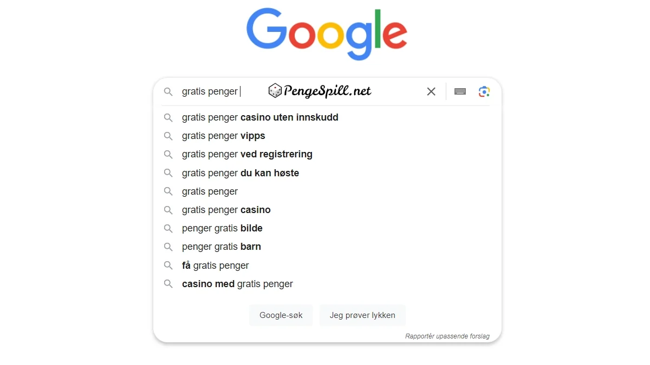
Task: Click the magnifier icon beside 'få gratis penger'
Action: (168, 266)
